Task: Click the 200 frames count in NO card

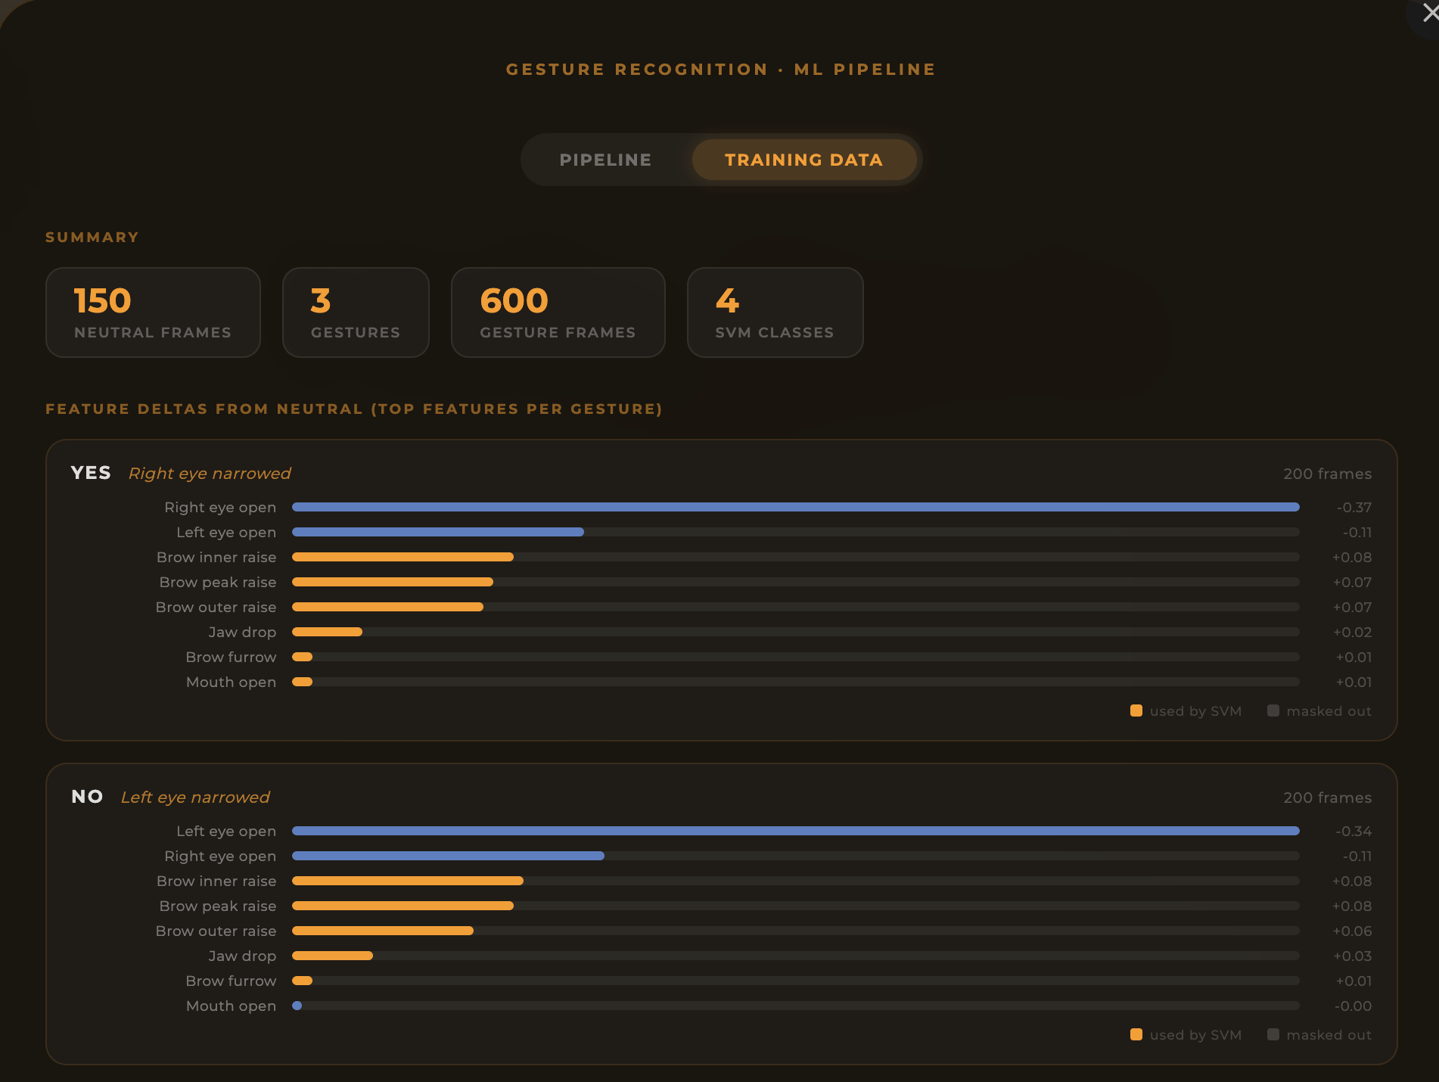Action: pos(1327,798)
